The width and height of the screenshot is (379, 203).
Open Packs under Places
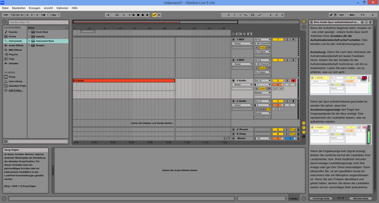(12, 77)
